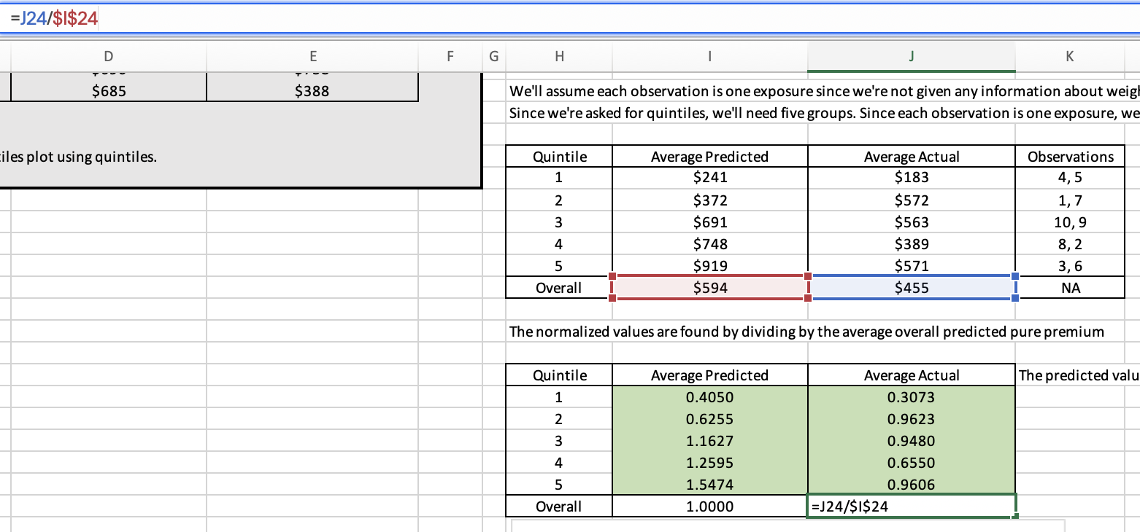Click the Observations header cell

1070,157
